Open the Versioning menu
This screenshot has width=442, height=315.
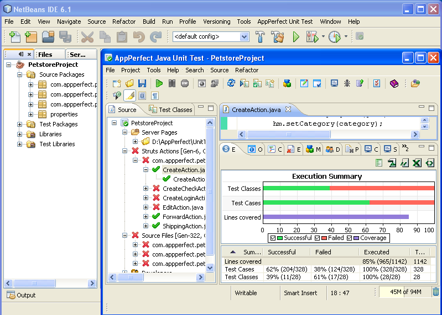(216, 22)
